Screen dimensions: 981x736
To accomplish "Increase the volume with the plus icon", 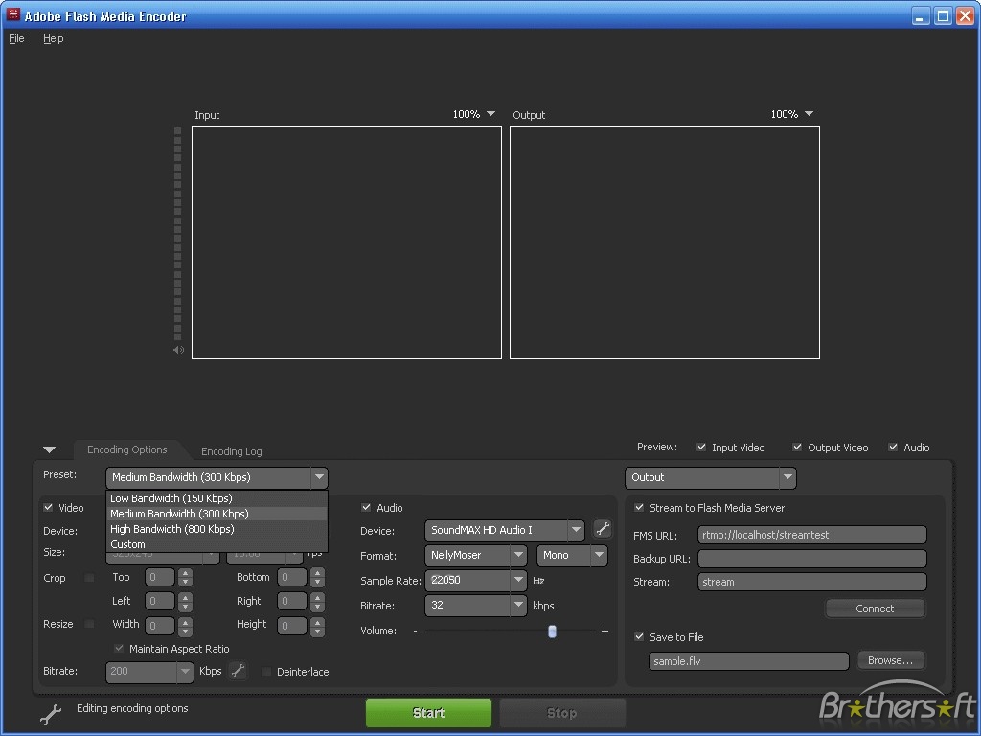I will pyautogui.click(x=605, y=631).
